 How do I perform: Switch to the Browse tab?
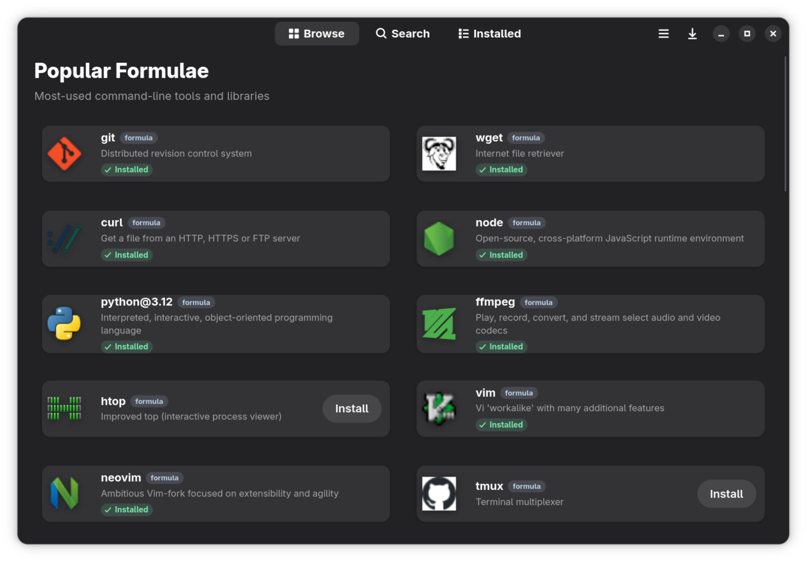point(317,34)
